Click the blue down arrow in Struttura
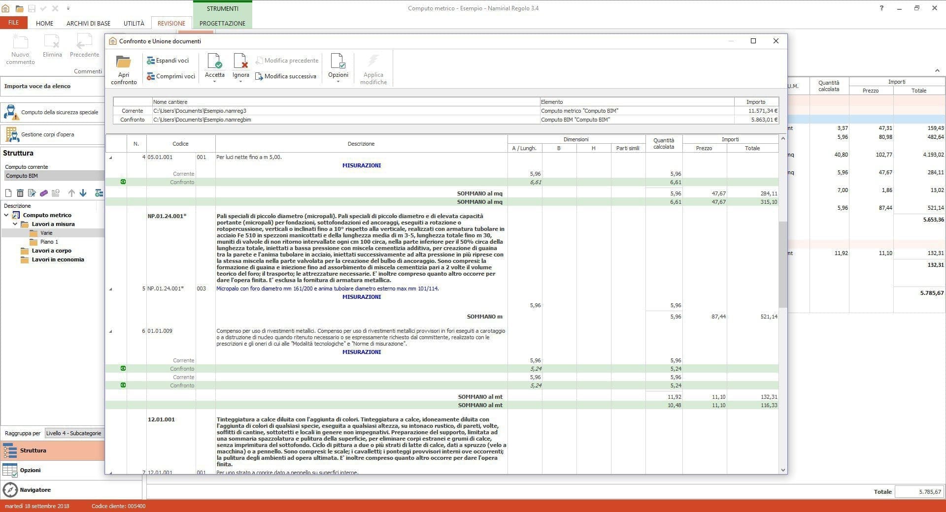Screen dimensions: 946x512 [83, 193]
